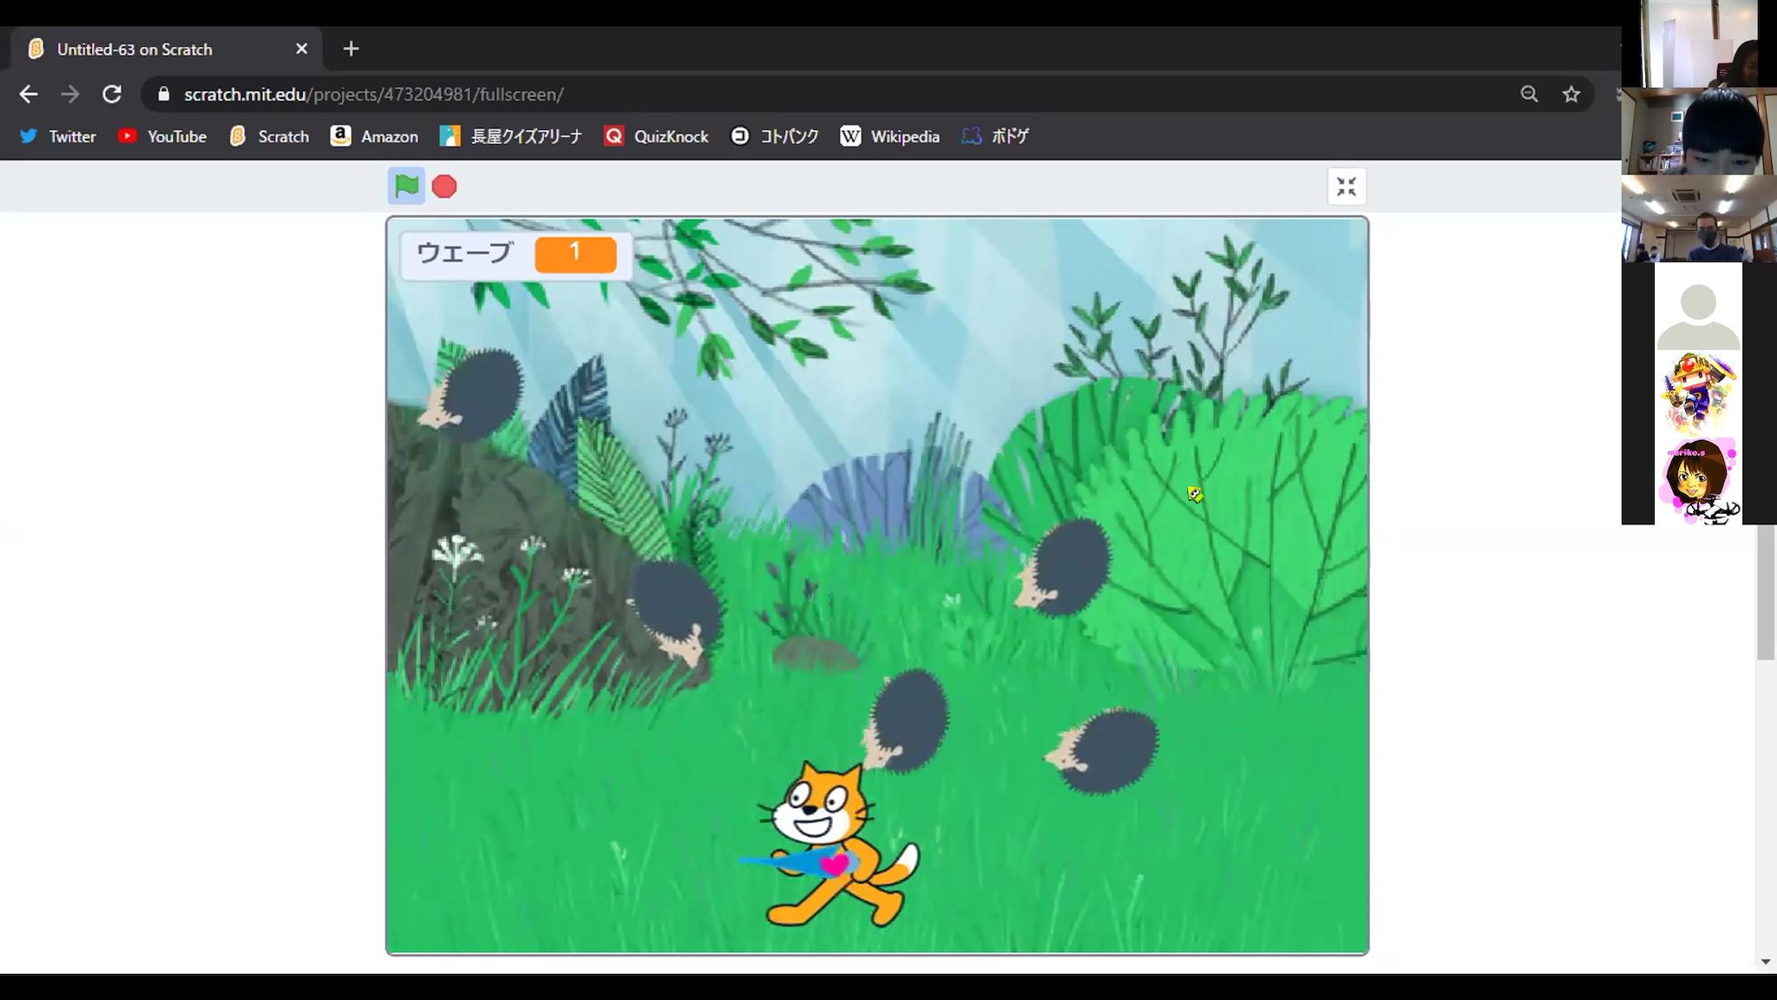This screenshot has height=1000, width=1777.
Task: Select the blank grey avatar participant
Action: [x=1698, y=306]
